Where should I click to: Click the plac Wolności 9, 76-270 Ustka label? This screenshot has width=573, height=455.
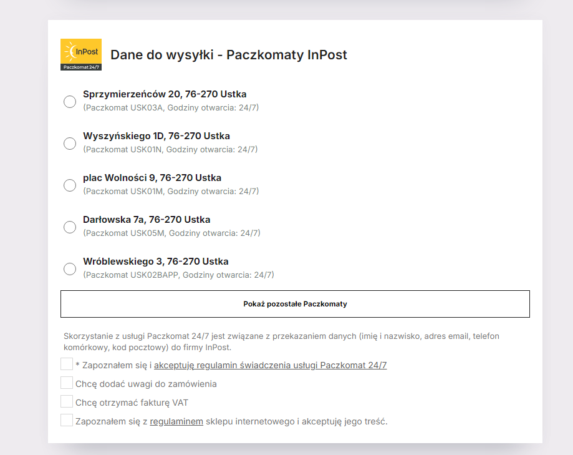[152, 178]
